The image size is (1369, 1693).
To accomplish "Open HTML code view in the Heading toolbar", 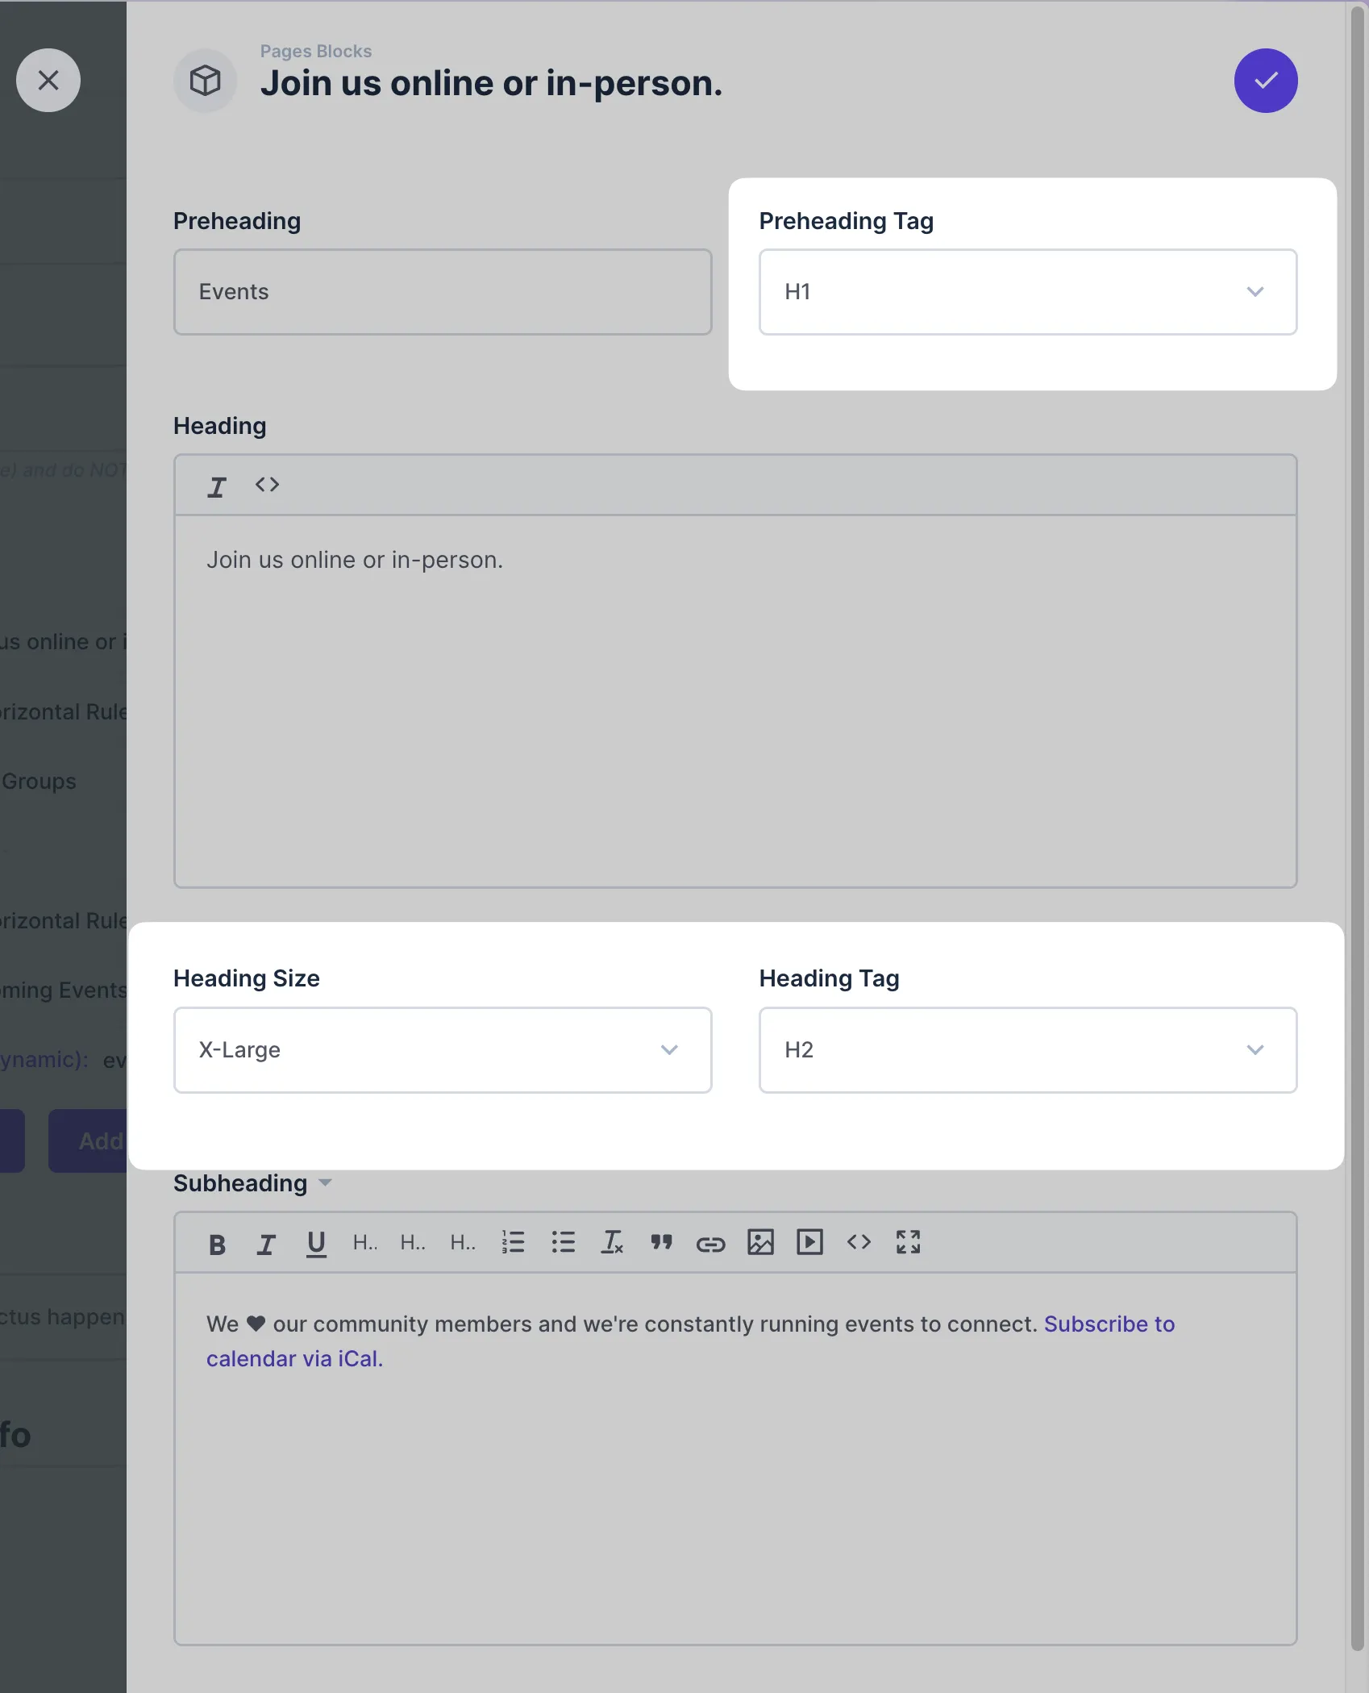I will click(266, 484).
